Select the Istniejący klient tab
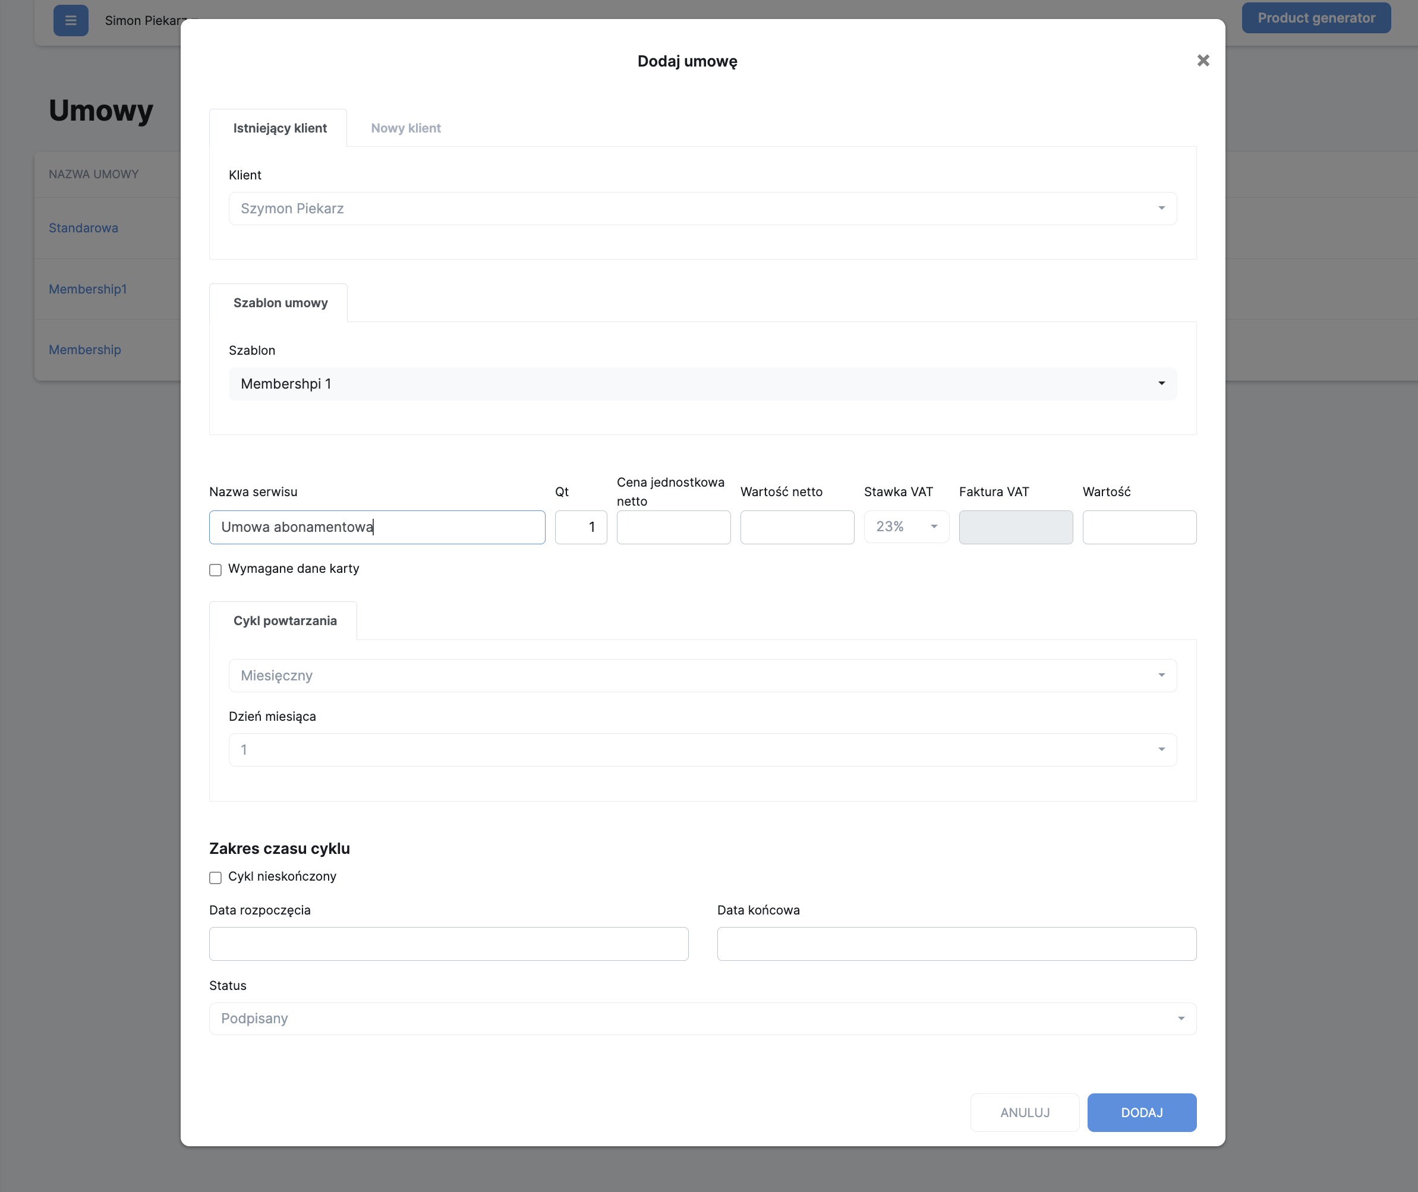This screenshot has width=1418, height=1192. coord(279,128)
